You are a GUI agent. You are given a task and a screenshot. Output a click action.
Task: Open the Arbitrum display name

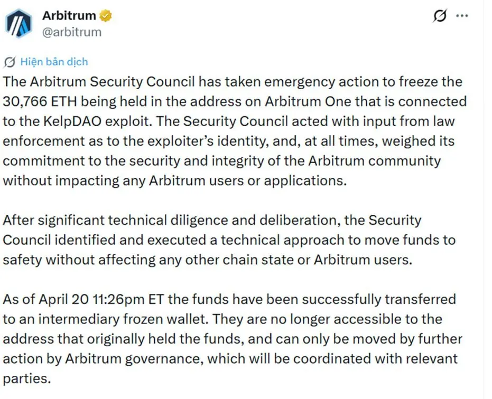pos(69,15)
